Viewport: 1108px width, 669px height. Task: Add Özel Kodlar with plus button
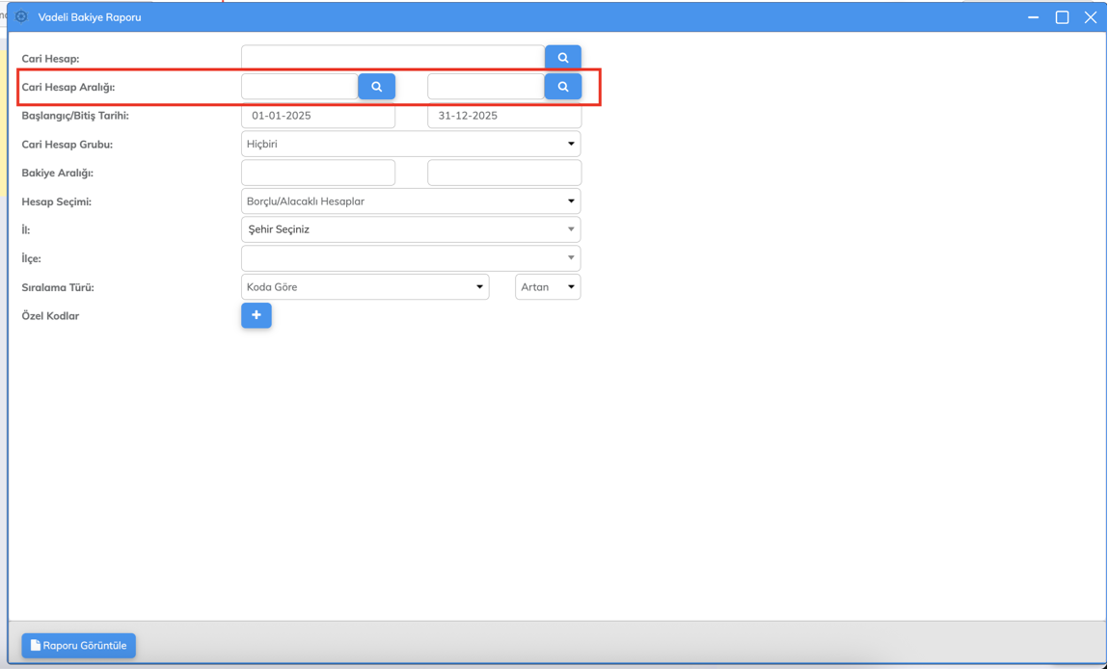tap(257, 315)
